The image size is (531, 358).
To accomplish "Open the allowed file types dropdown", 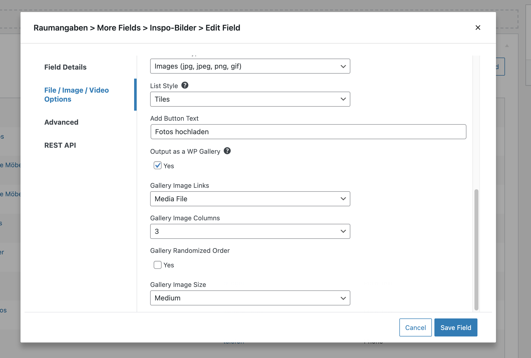I will [250, 66].
